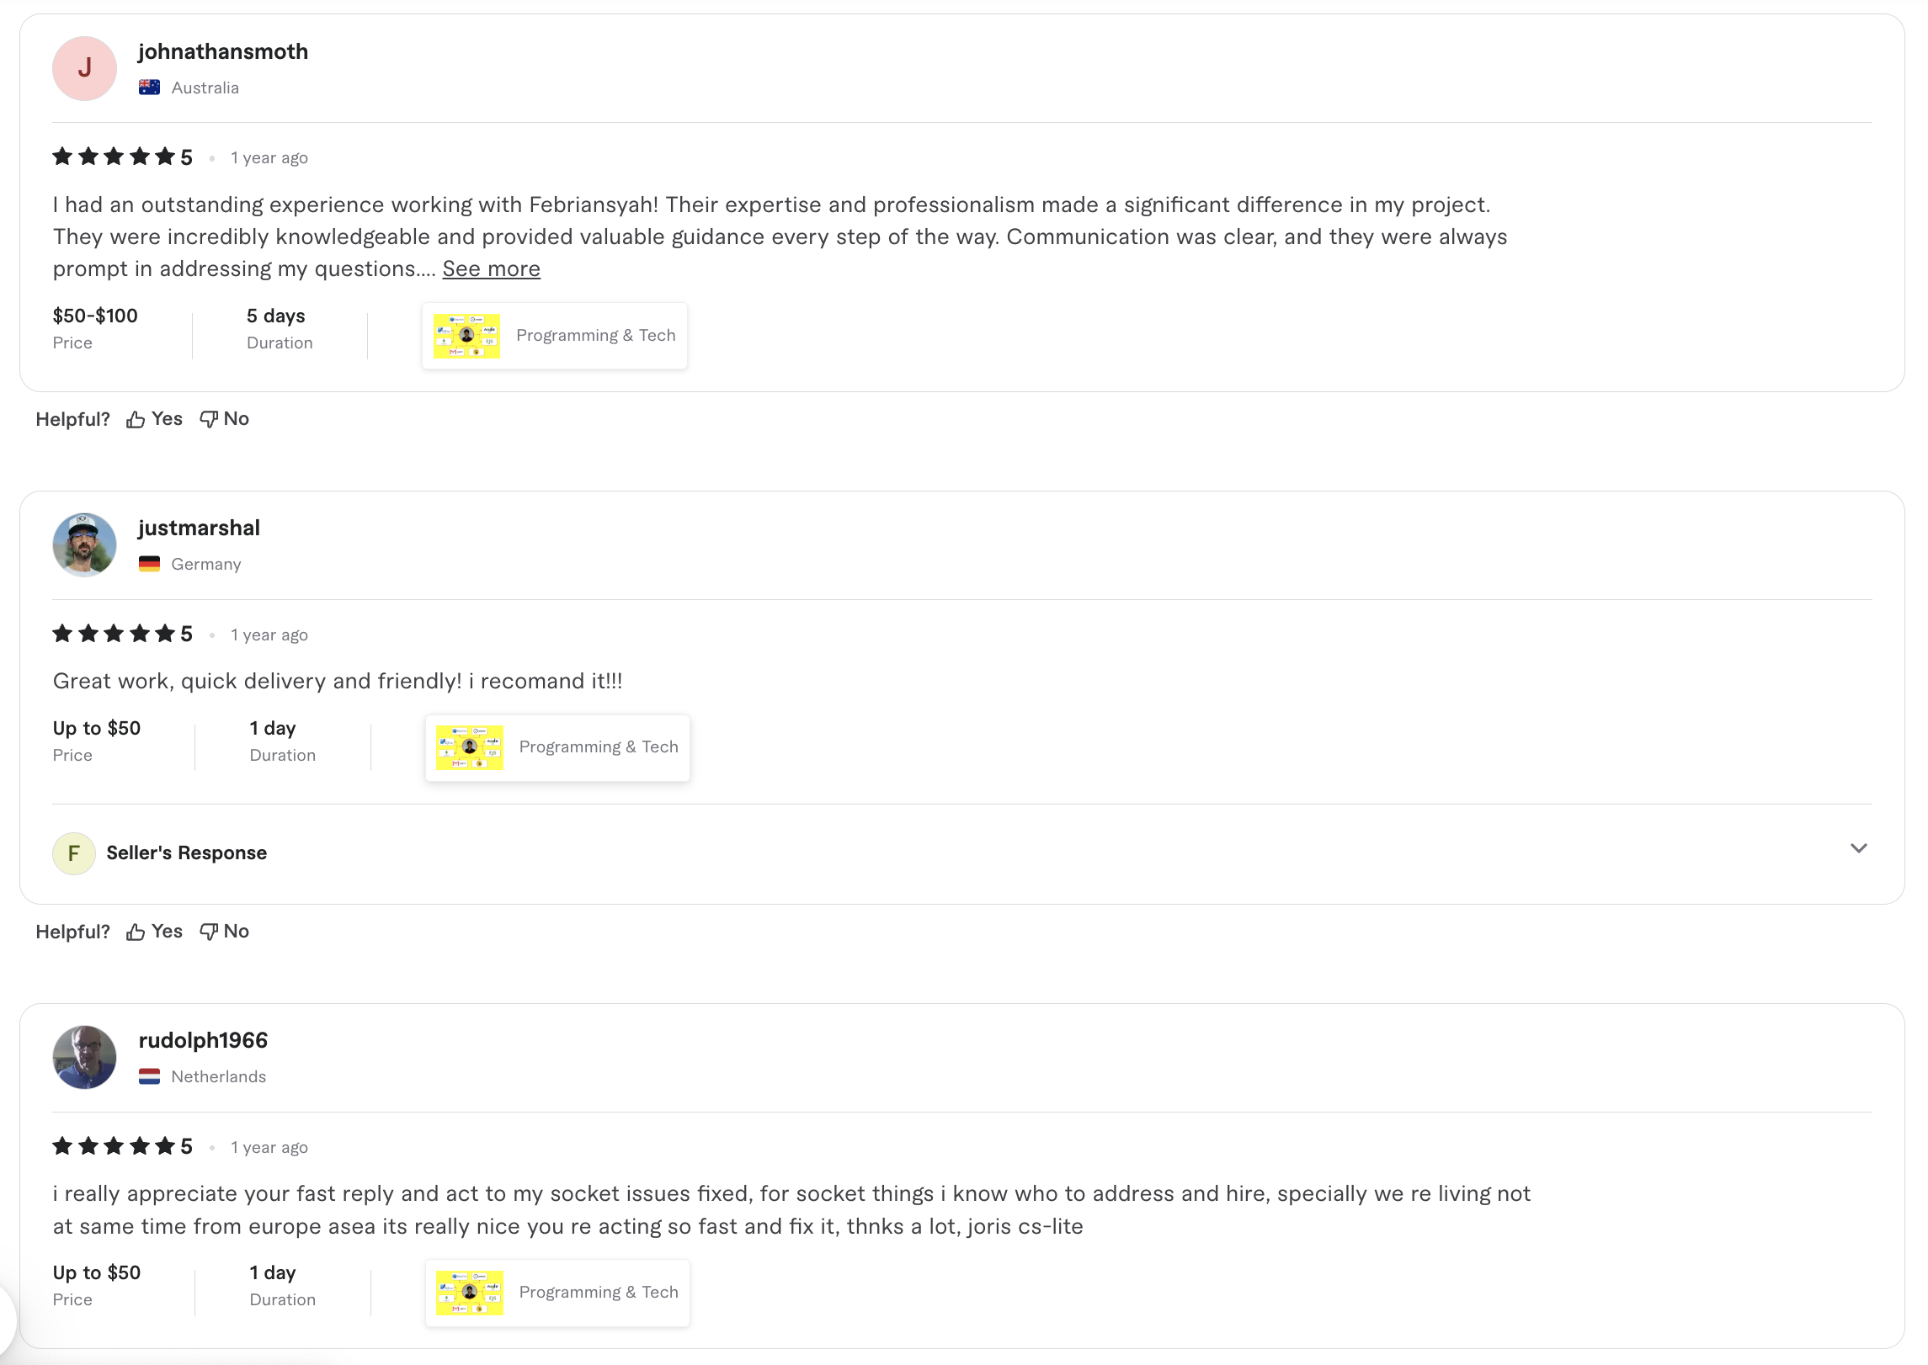The image size is (1928, 1365).
Task: Open rudolph1966's profile via username
Action: 203,1039
